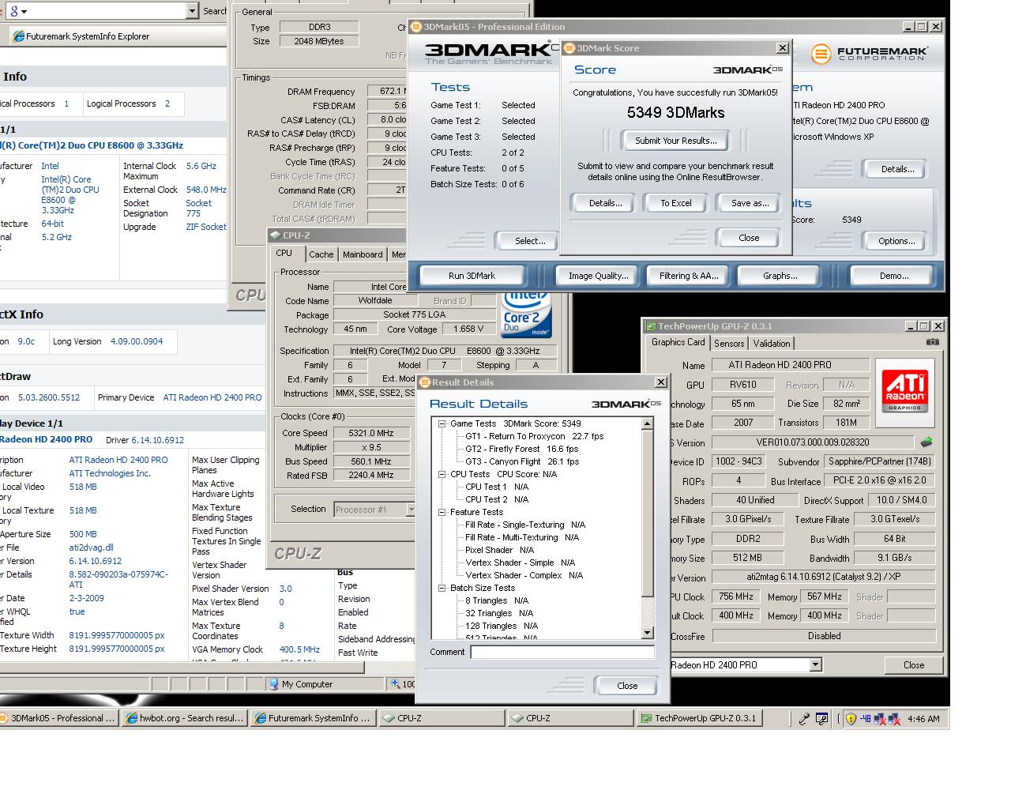Open the graphics card selector dropdown in GPU-Z
The image size is (1011, 809).
pos(815,665)
